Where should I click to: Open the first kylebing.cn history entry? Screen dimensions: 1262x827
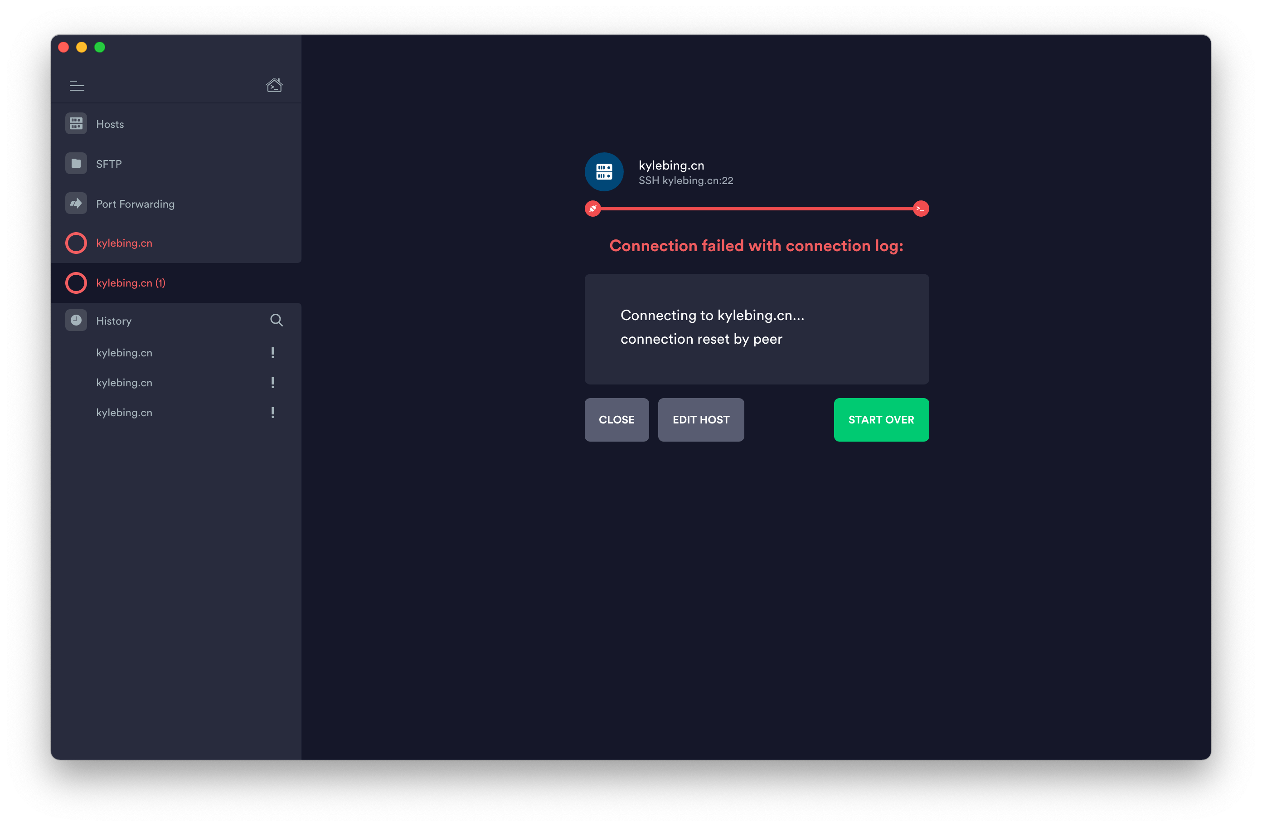point(124,353)
